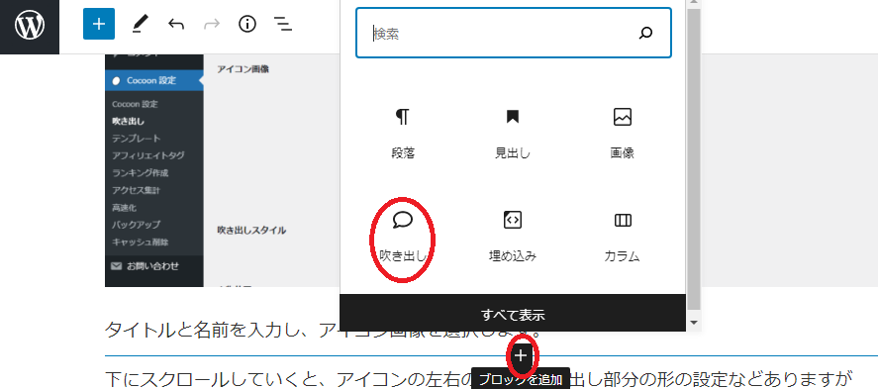Click the 検索 block search field

(514, 33)
